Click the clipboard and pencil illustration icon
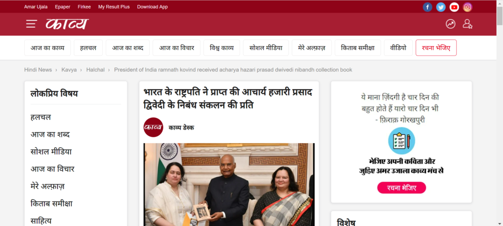Viewport: 503px width, 226px height. point(401,141)
